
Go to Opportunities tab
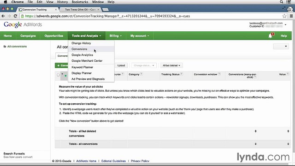[54, 36]
